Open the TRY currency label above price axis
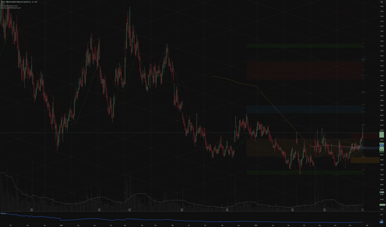 click(382, 2)
